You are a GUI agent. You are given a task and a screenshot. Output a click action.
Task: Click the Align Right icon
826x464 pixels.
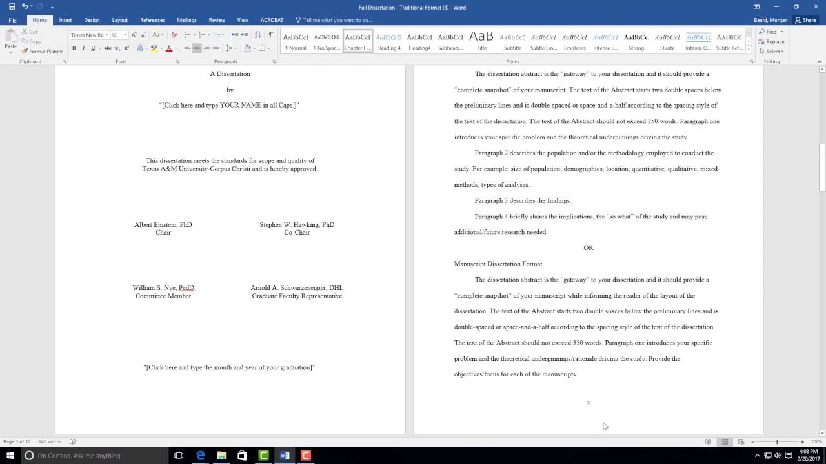206,48
